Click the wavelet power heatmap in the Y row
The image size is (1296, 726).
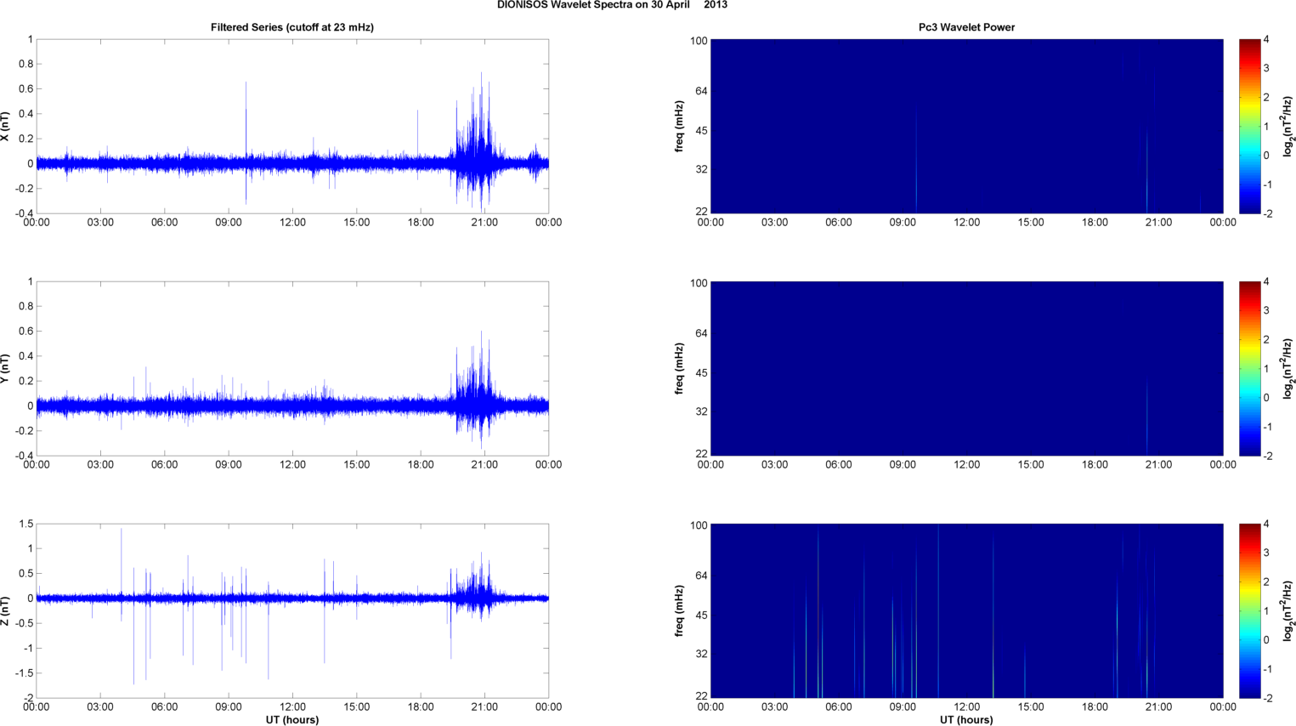click(x=966, y=368)
